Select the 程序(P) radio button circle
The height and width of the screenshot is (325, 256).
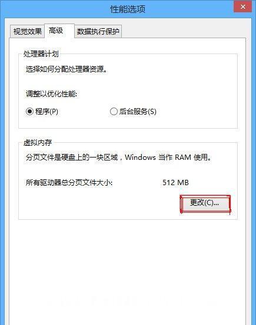(x=29, y=111)
